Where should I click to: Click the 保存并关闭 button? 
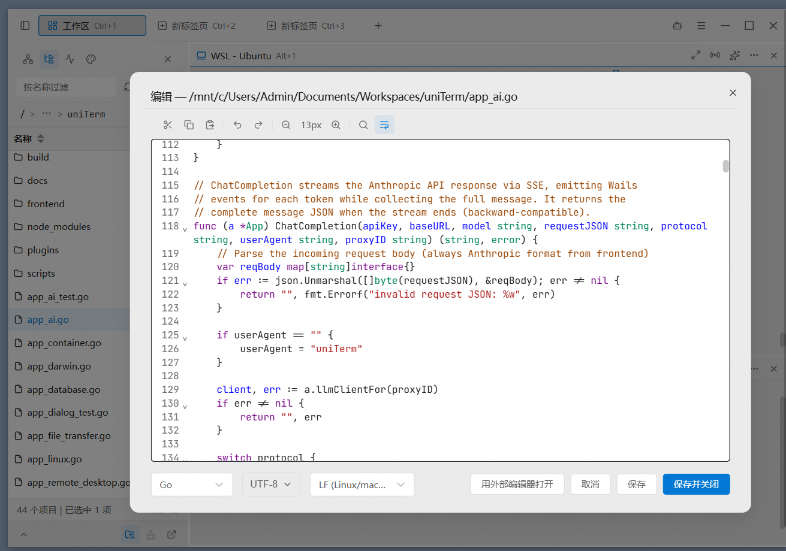pos(696,485)
